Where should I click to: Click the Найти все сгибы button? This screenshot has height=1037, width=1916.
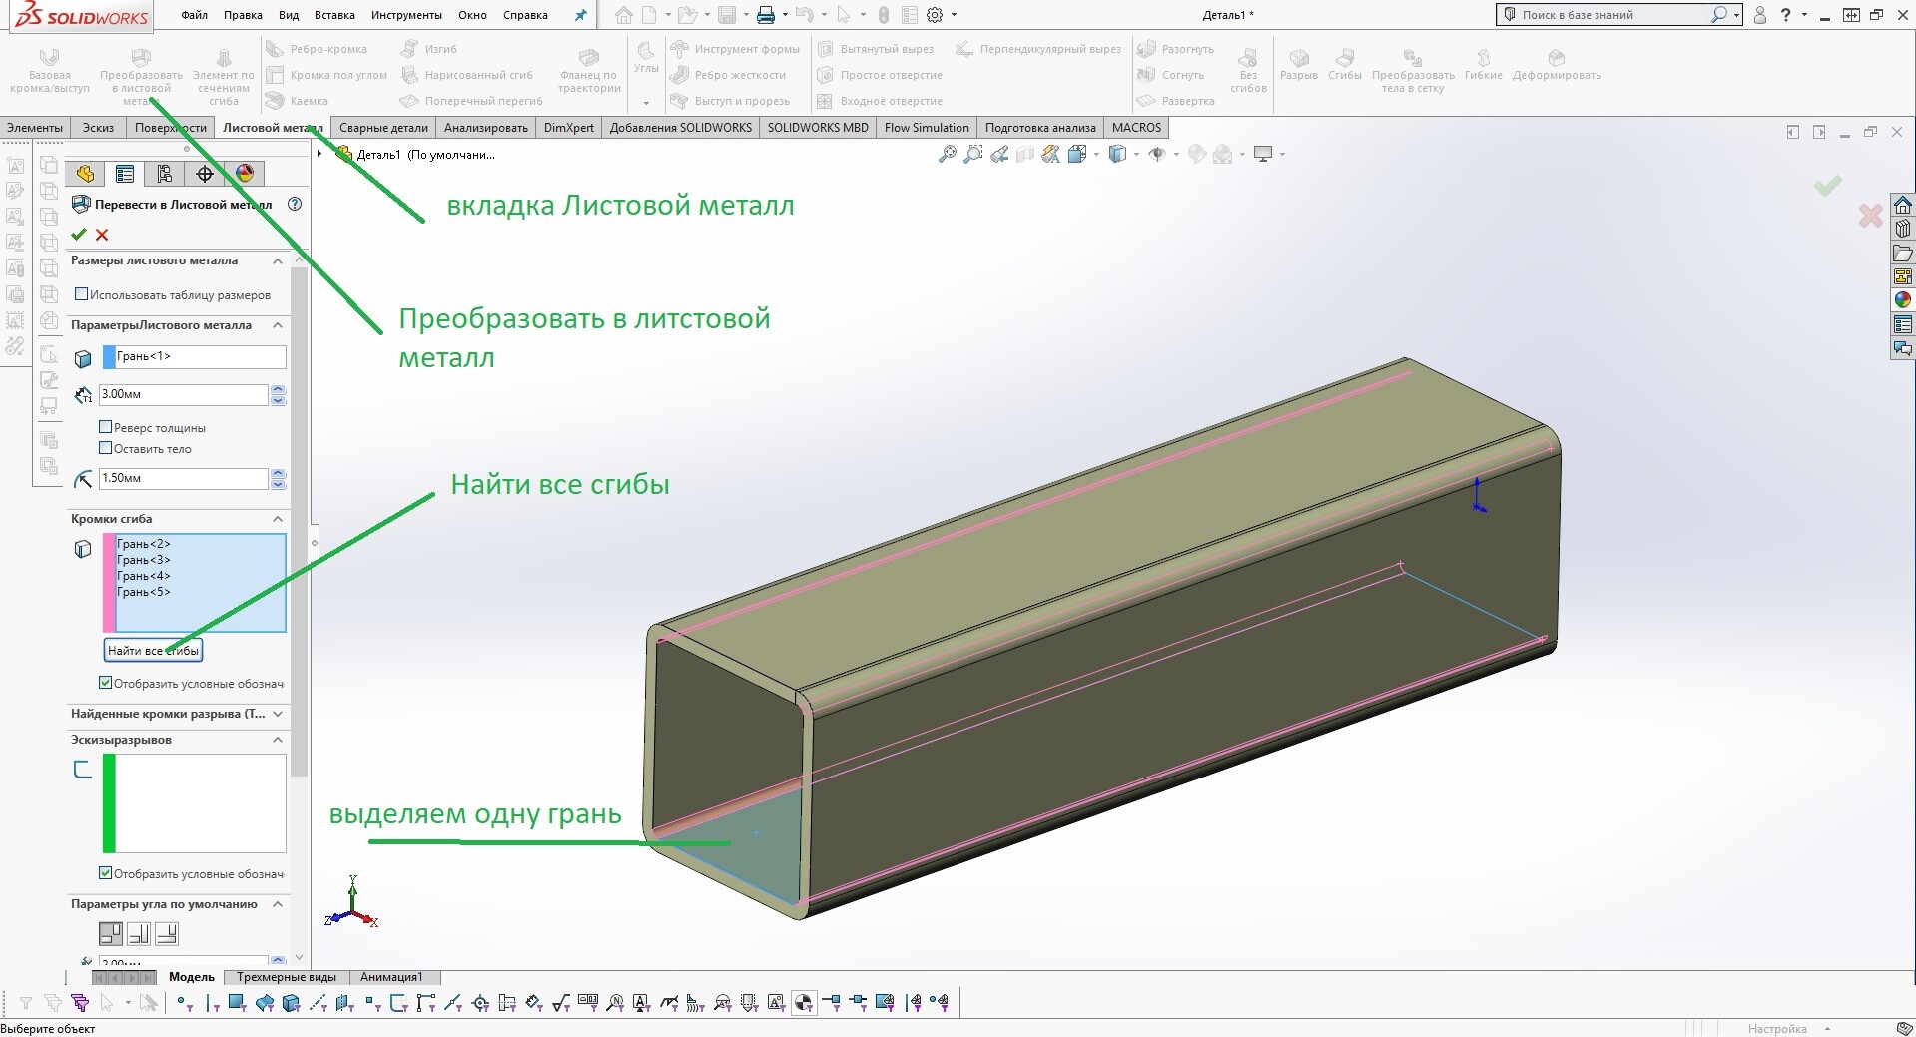154,650
